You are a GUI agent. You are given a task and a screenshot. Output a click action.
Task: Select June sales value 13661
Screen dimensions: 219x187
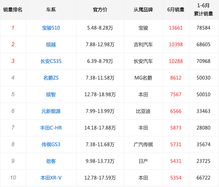point(176,28)
